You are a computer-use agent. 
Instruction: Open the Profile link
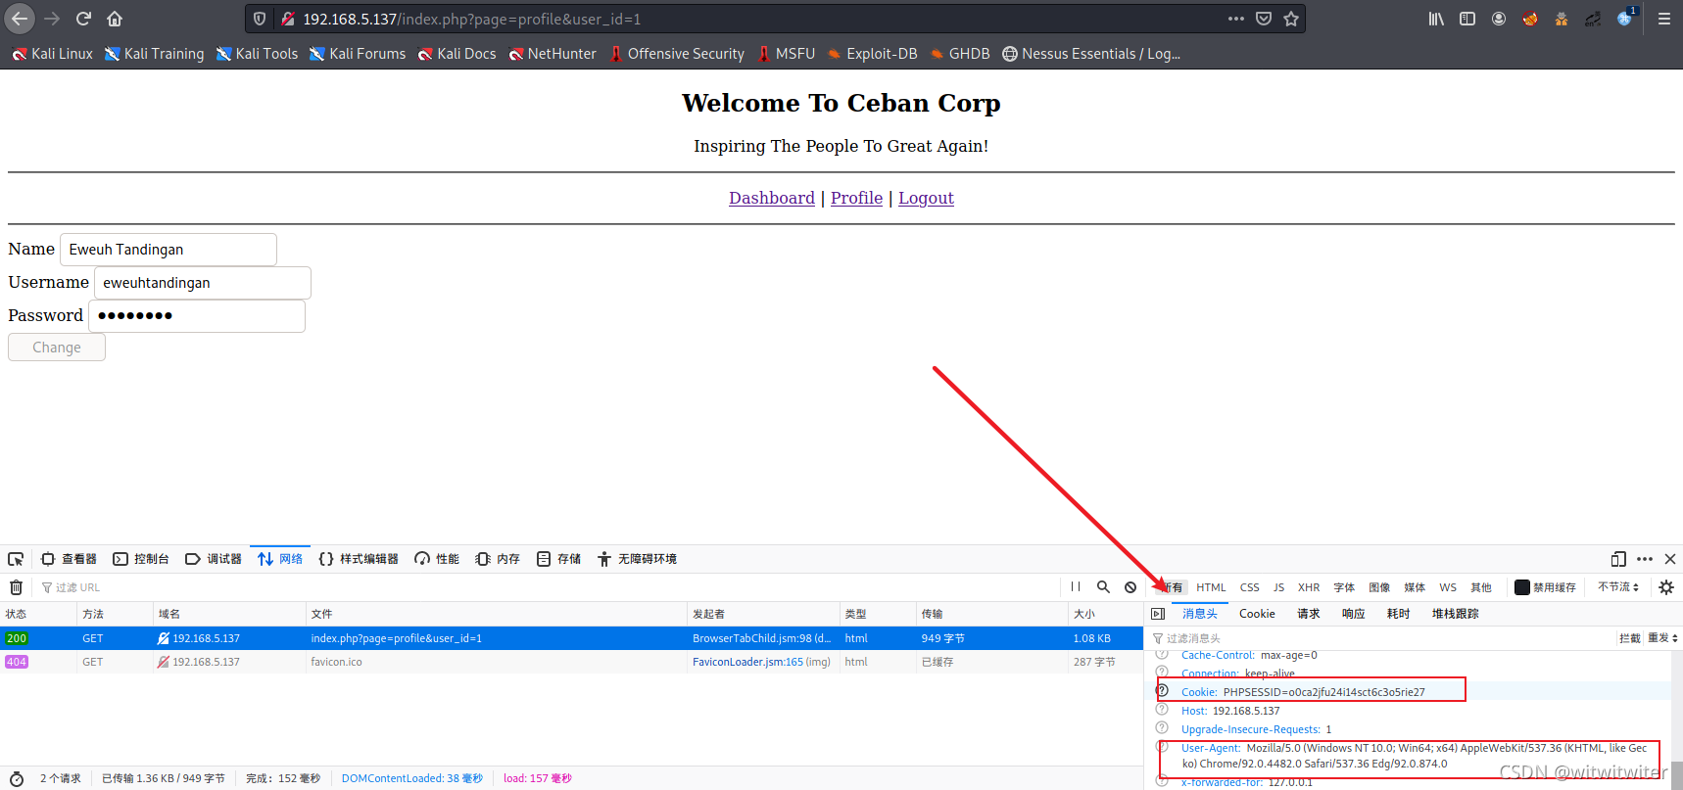(856, 198)
